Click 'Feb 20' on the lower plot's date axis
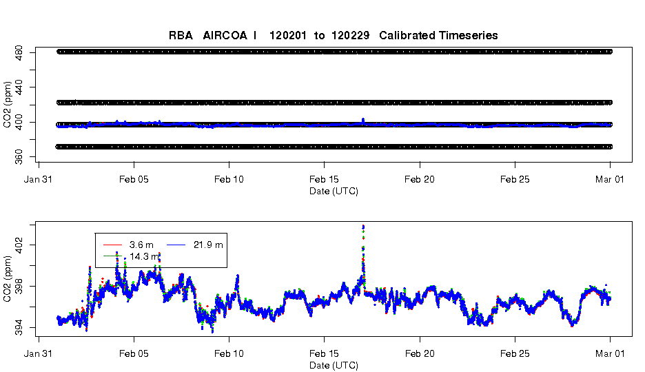645x372 pixels. 420,354
